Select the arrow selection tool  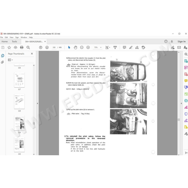click(x=69, y=48)
